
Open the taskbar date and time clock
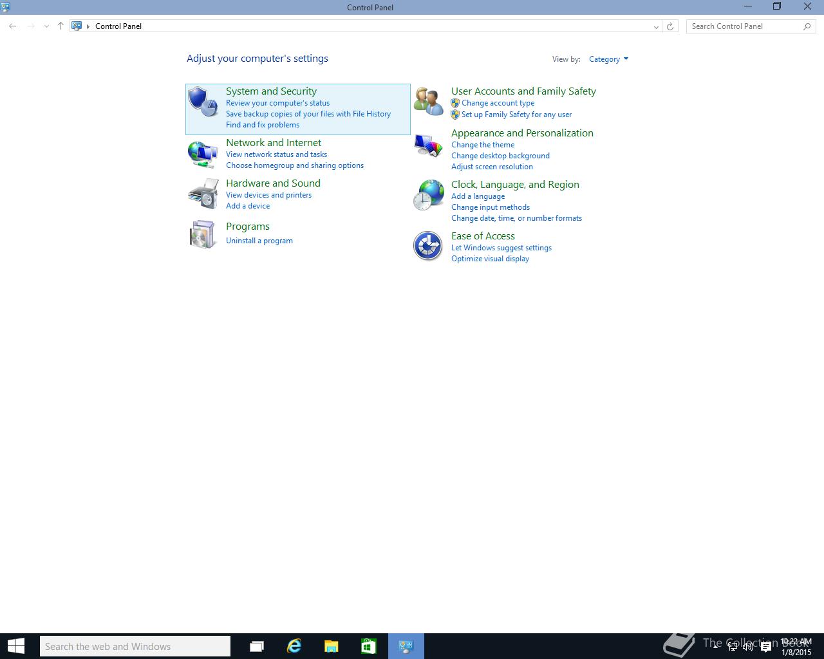(x=796, y=647)
